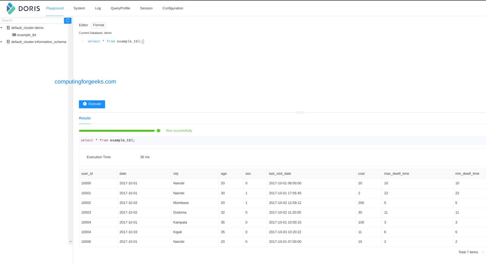Click the Search input field
Screen dimensions: 486x264
[32, 20]
